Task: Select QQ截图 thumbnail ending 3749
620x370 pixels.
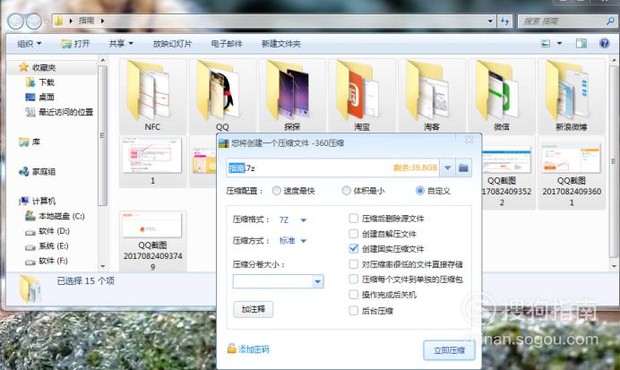Action: [x=152, y=240]
